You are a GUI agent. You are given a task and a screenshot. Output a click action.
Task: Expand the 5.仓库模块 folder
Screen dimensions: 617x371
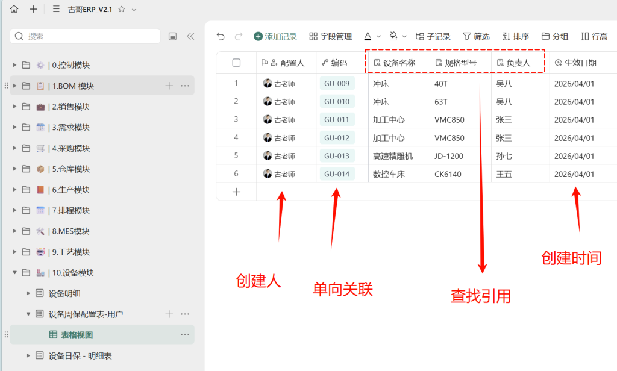[14, 169]
